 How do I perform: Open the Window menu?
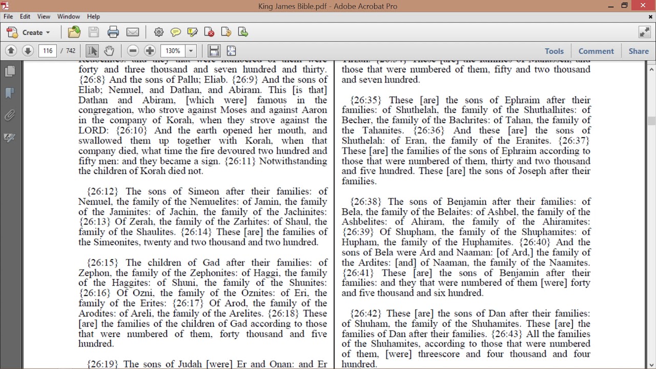(68, 16)
